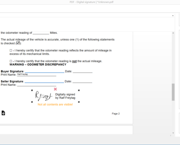Screen dimensions: 180x145
Task: Click the Seller Print Name field
Action: click(x=37, y=85)
